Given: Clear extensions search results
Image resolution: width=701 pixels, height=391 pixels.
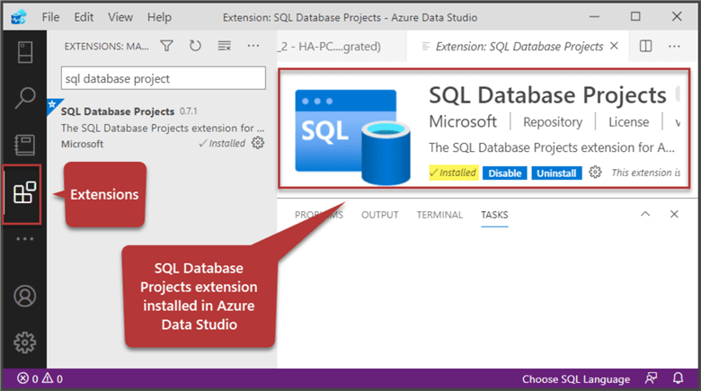Looking at the screenshot, I should coord(224,46).
